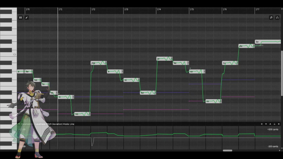
Task: Select the "ke" note in measure 174
Action: click(x=181, y=63)
